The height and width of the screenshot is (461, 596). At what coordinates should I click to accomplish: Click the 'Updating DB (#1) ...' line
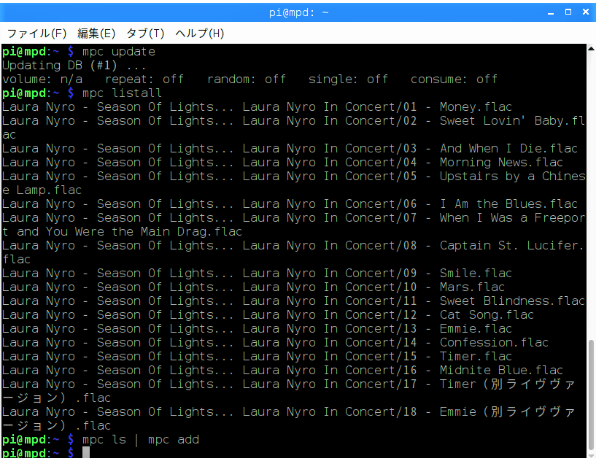pyautogui.click(x=74, y=66)
